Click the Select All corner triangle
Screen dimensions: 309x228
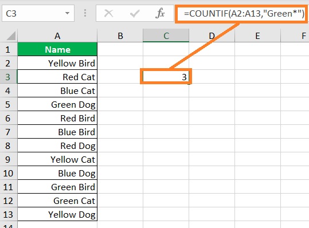tap(11, 36)
